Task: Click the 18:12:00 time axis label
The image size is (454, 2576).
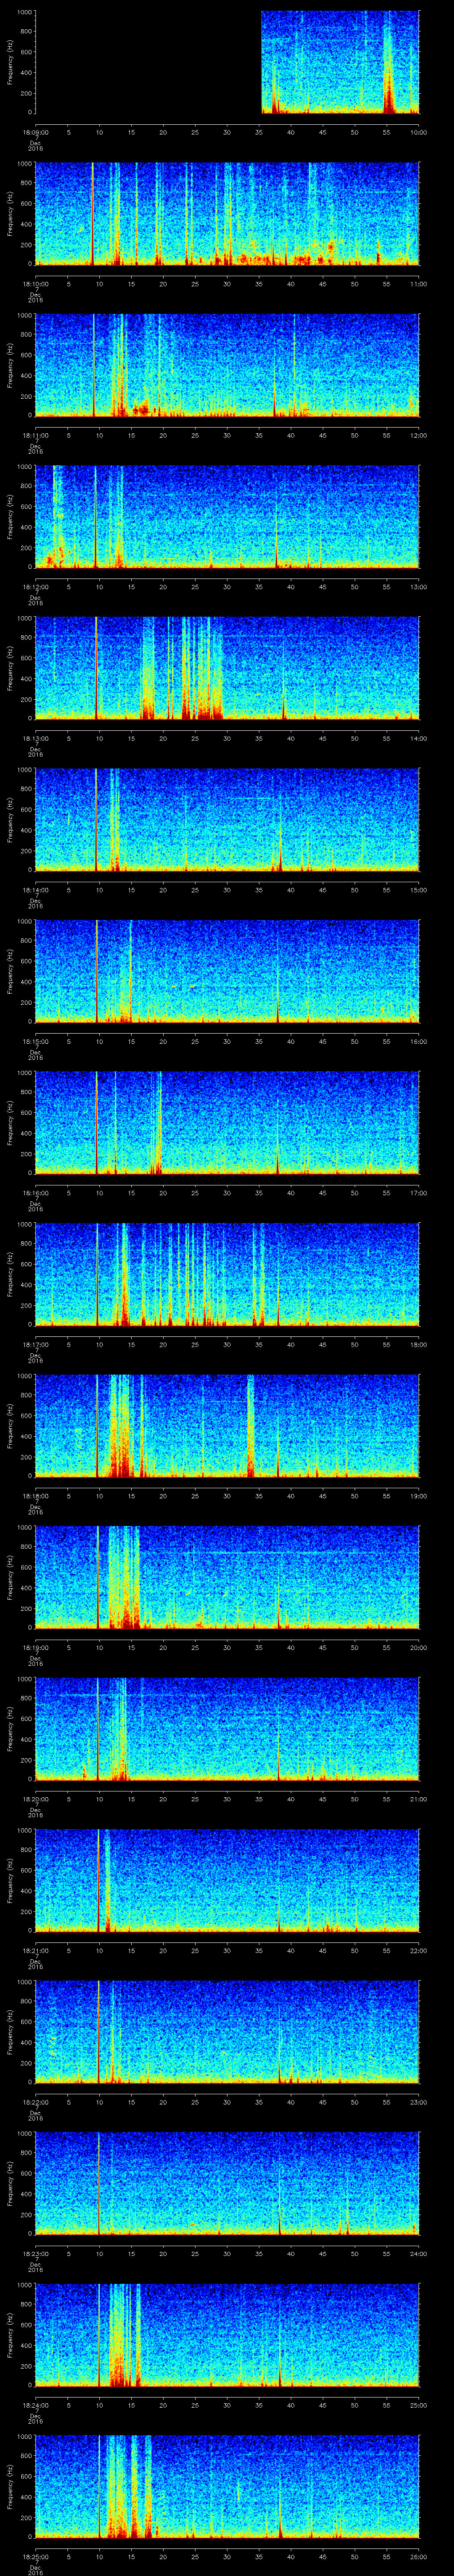Action: click(35, 587)
